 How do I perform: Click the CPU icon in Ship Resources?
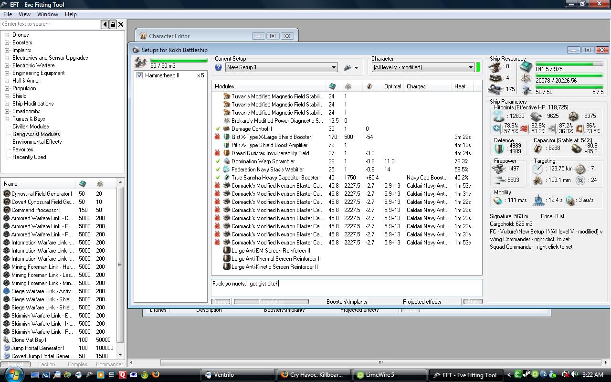[526, 66]
